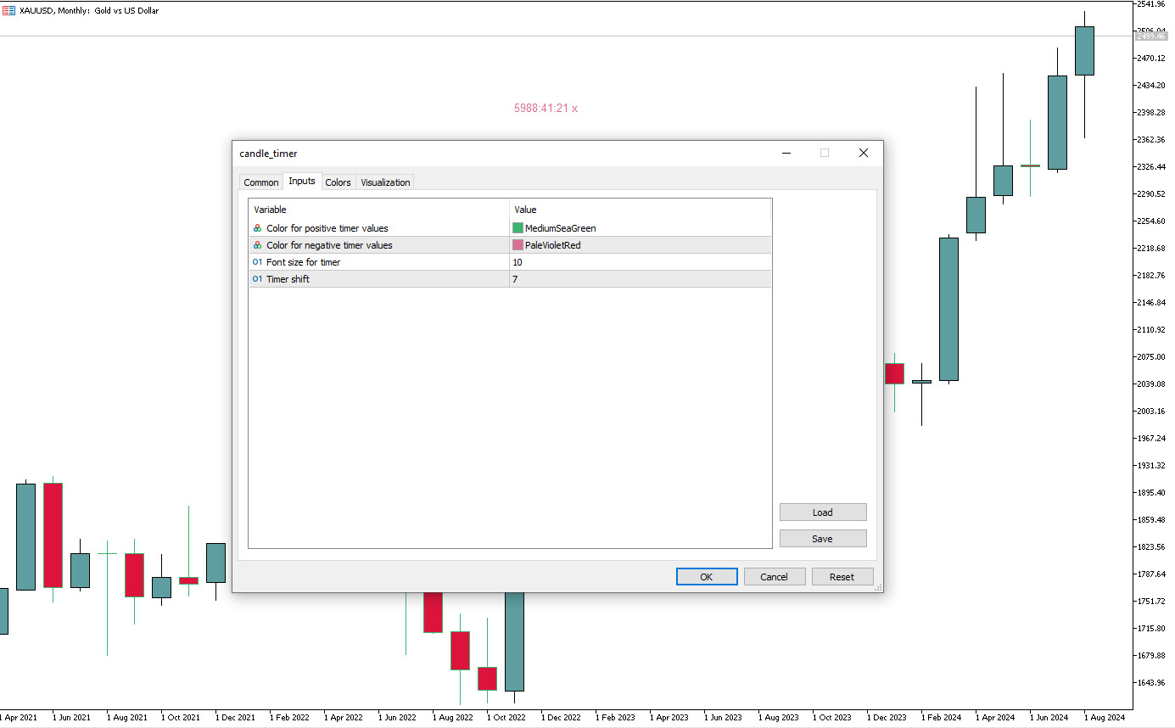Select 'Font size for timer' row

click(510, 262)
